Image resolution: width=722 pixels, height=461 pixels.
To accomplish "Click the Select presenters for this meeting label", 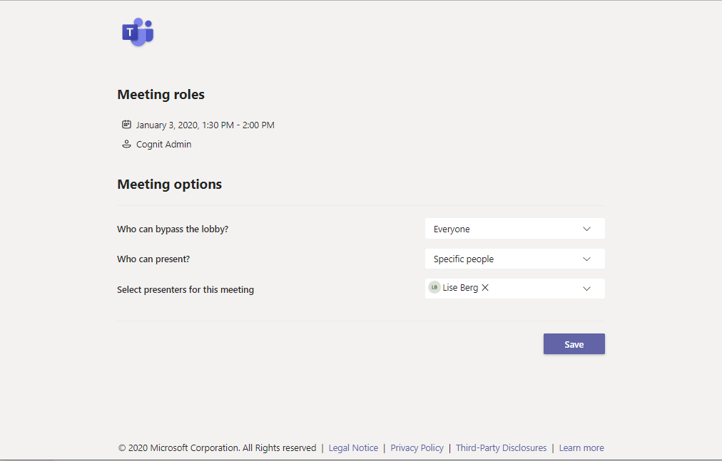I will click(x=185, y=290).
